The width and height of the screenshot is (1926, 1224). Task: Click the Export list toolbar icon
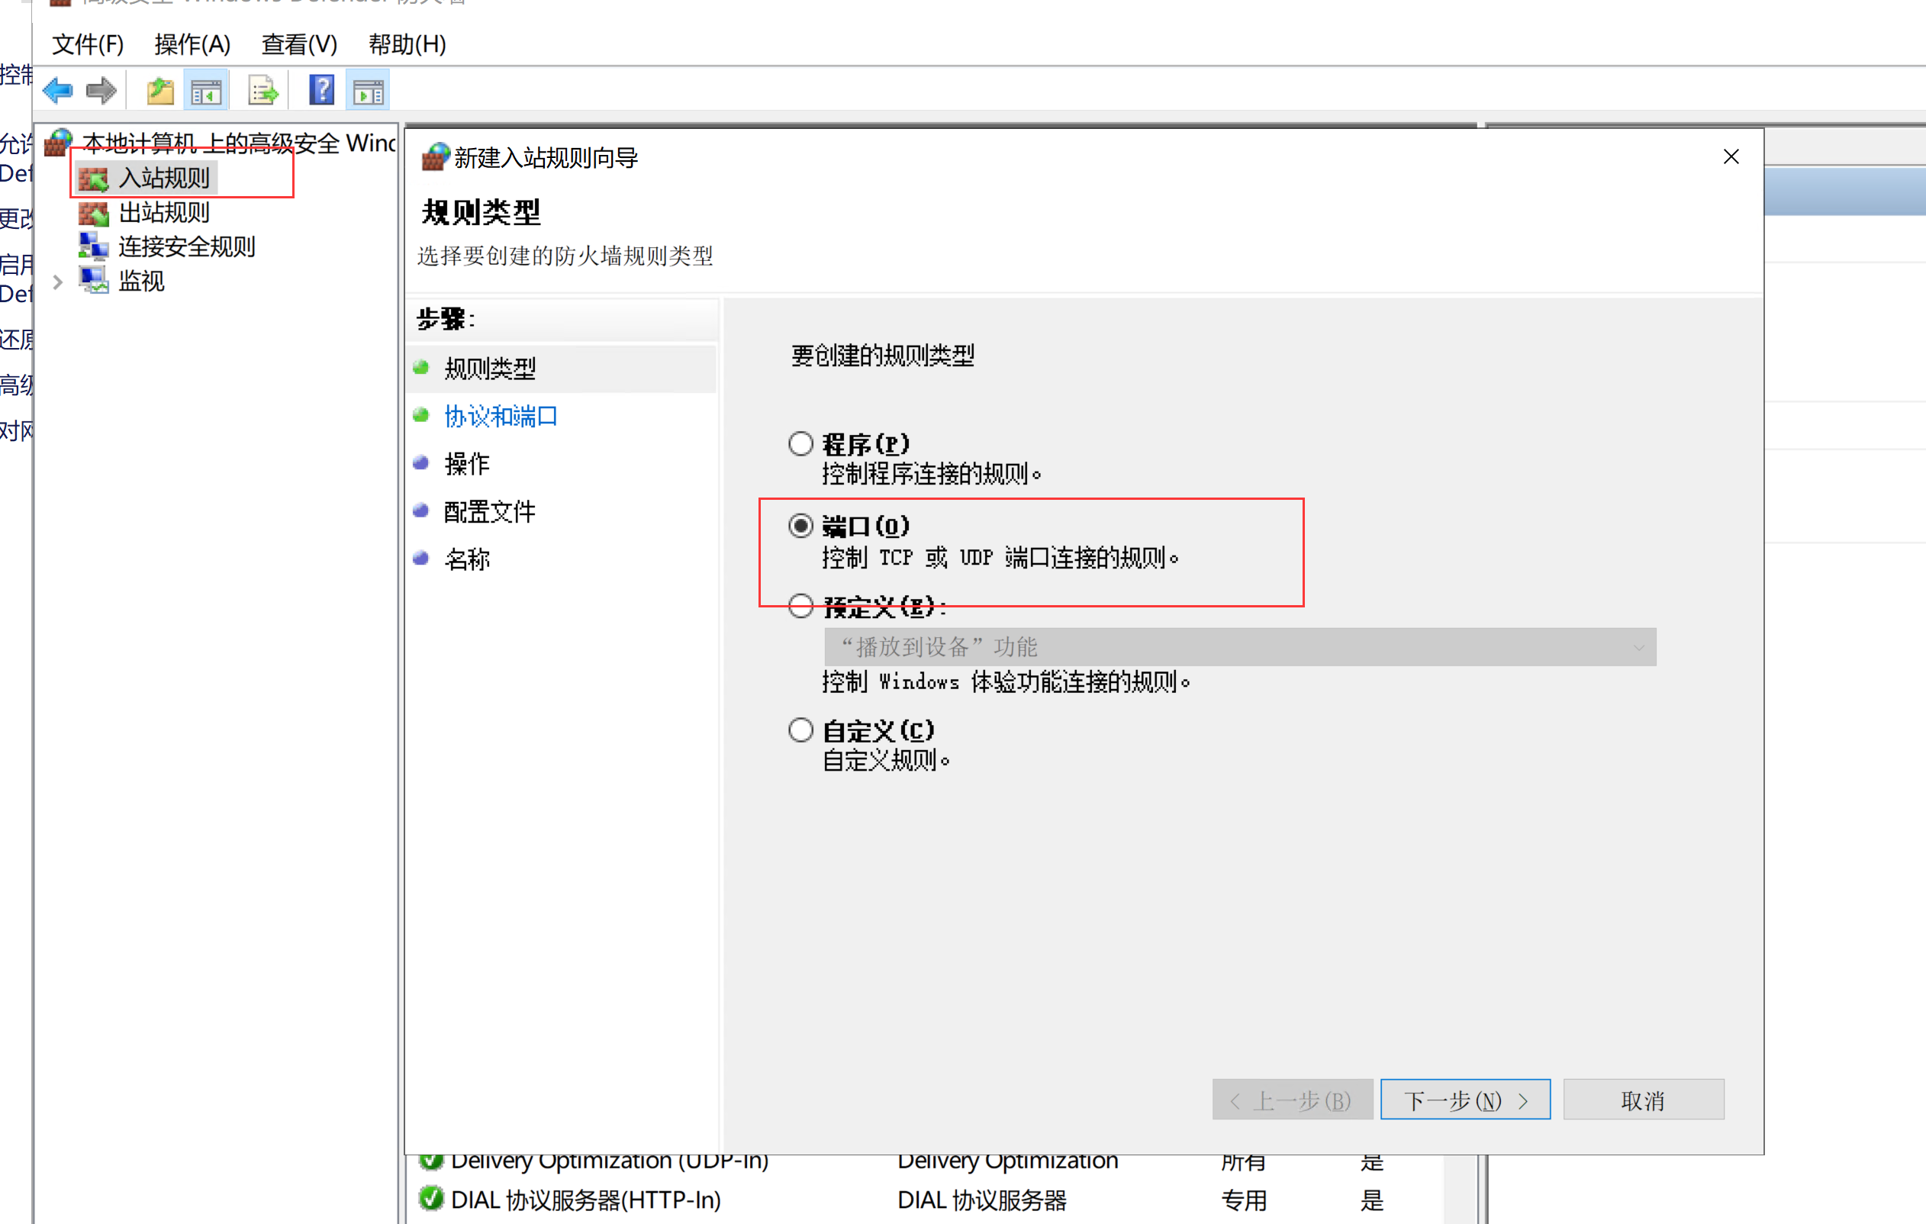pyautogui.click(x=262, y=89)
